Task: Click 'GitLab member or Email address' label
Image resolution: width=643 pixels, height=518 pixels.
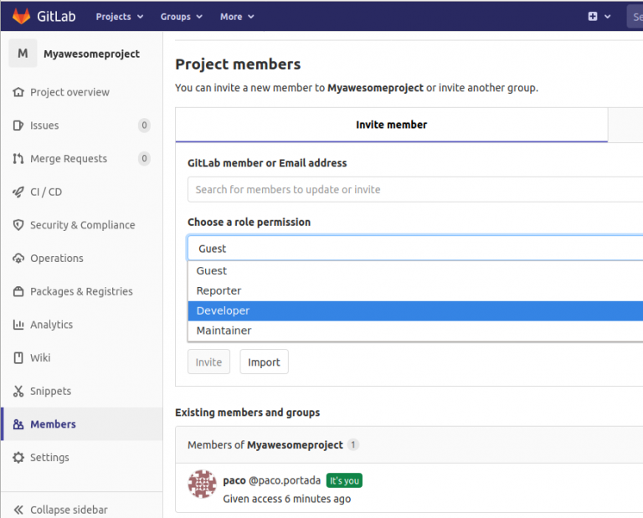Action: 267,163
